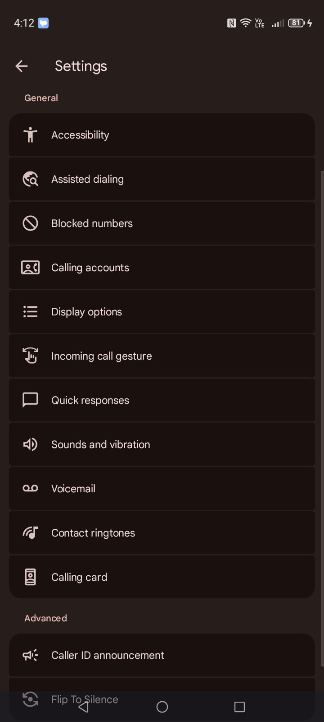Select the Blocked numbers label

pyautogui.click(x=92, y=223)
